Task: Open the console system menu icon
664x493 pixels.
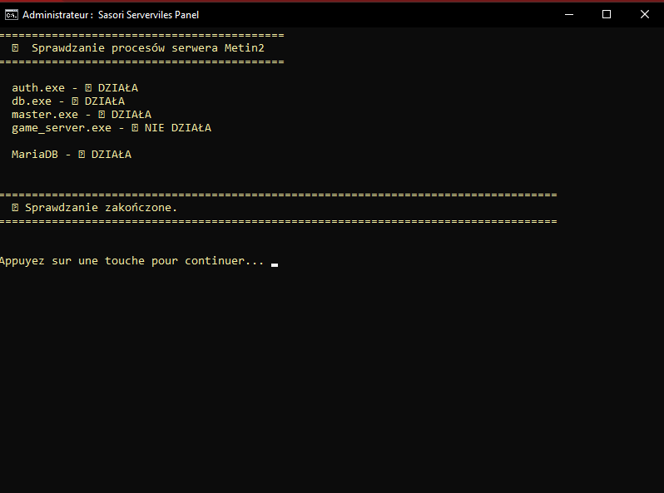Action: coord(12,14)
